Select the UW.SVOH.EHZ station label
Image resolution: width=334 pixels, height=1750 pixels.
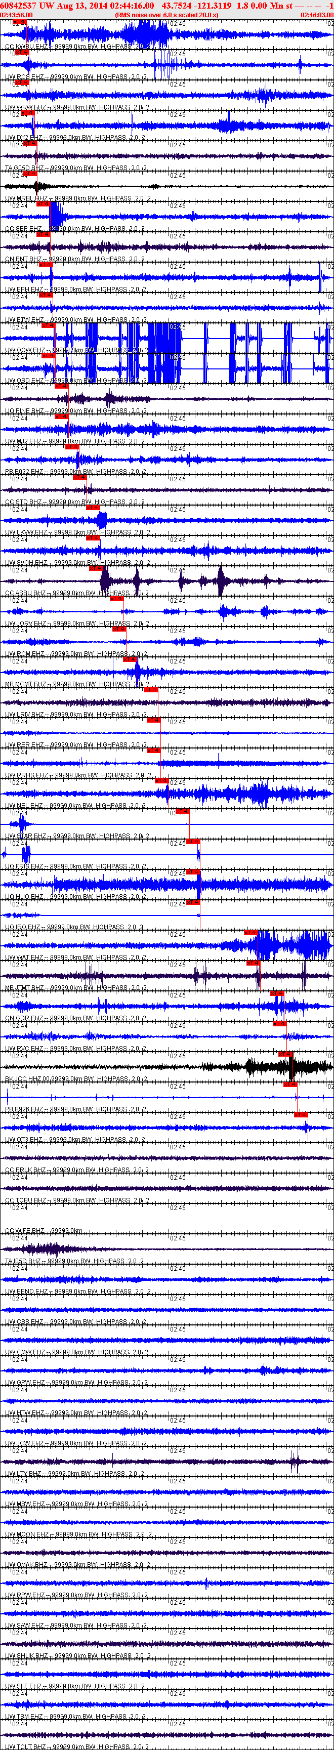point(78,563)
